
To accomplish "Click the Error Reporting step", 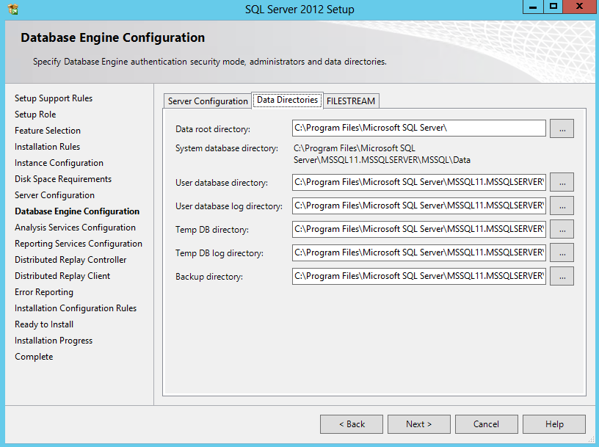I will point(44,292).
